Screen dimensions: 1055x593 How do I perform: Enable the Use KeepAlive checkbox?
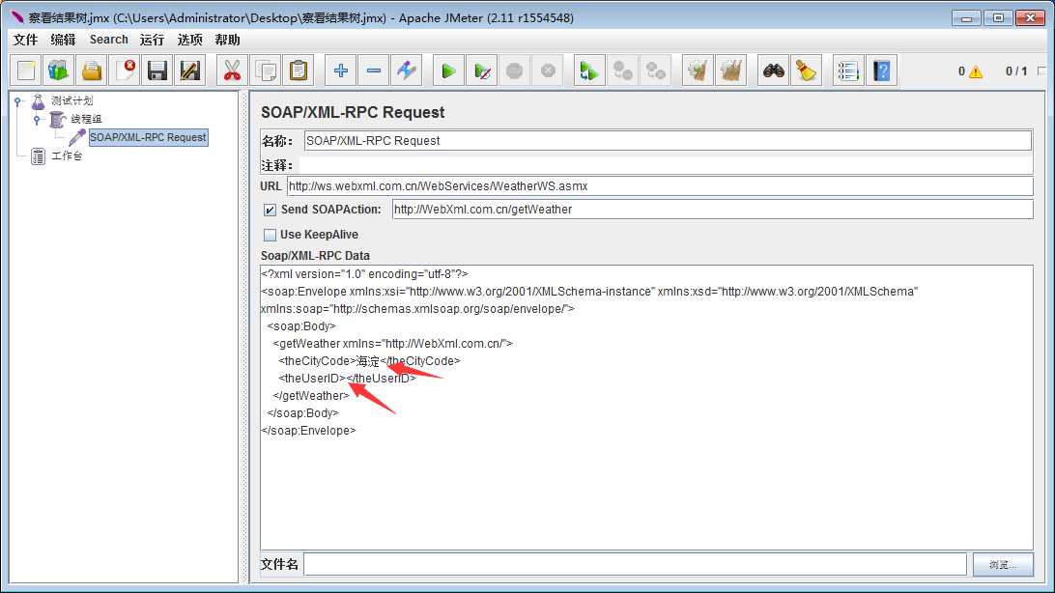(270, 235)
